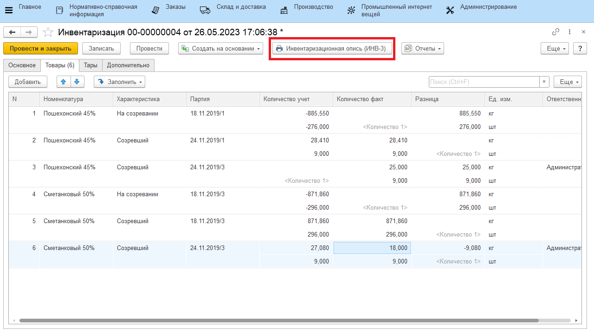Switch to the Основное tab
This screenshot has height=334, width=594.
point(22,65)
